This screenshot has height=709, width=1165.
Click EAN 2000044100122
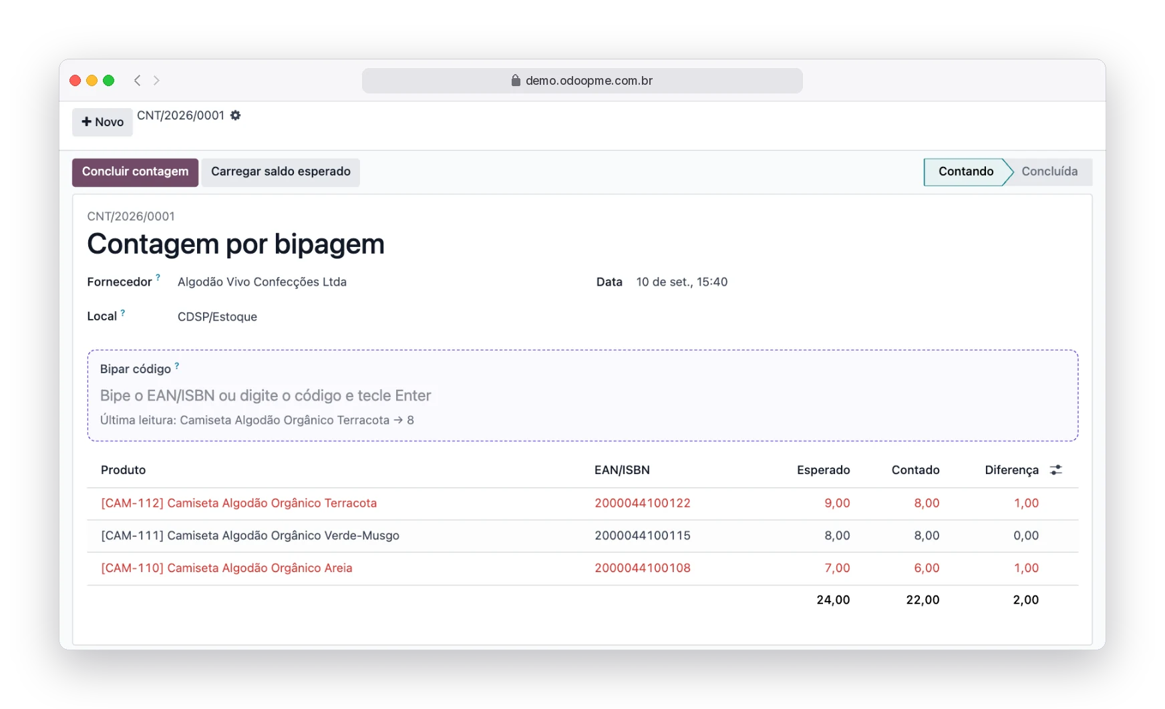(642, 503)
